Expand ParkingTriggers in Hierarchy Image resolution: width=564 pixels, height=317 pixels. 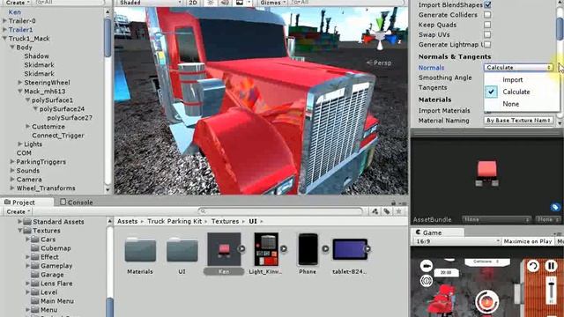pyautogui.click(x=12, y=162)
